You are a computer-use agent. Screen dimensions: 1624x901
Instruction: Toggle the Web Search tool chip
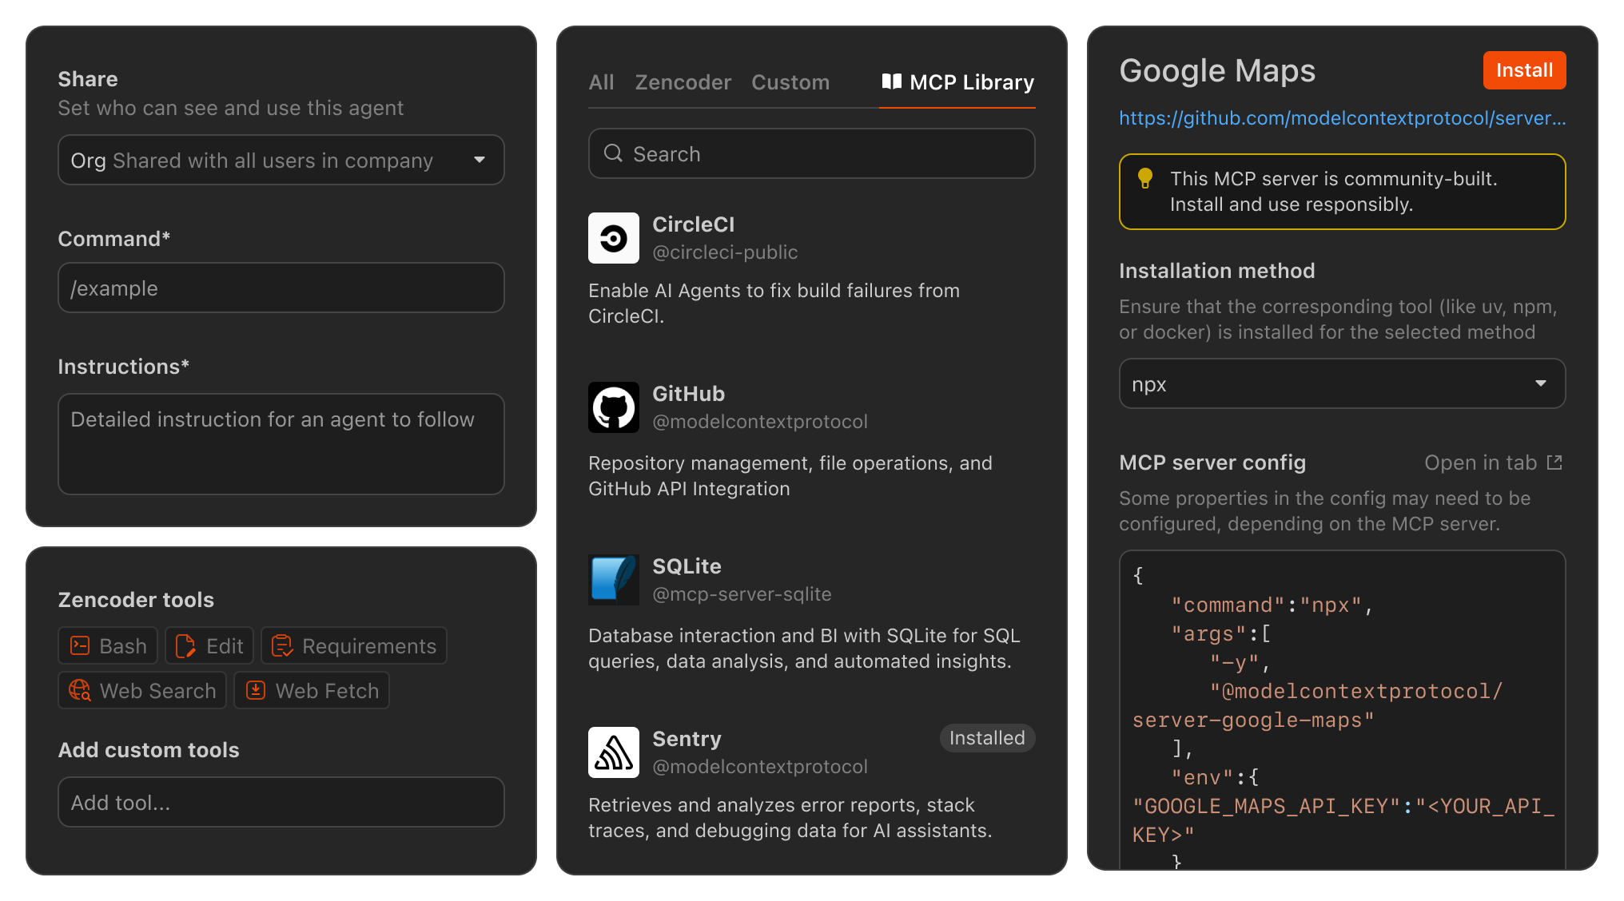(x=142, y=690)
